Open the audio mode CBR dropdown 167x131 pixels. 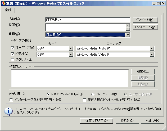[71, 48]
